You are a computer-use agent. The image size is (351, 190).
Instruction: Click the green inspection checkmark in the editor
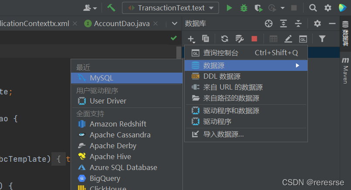coord(174,38)
